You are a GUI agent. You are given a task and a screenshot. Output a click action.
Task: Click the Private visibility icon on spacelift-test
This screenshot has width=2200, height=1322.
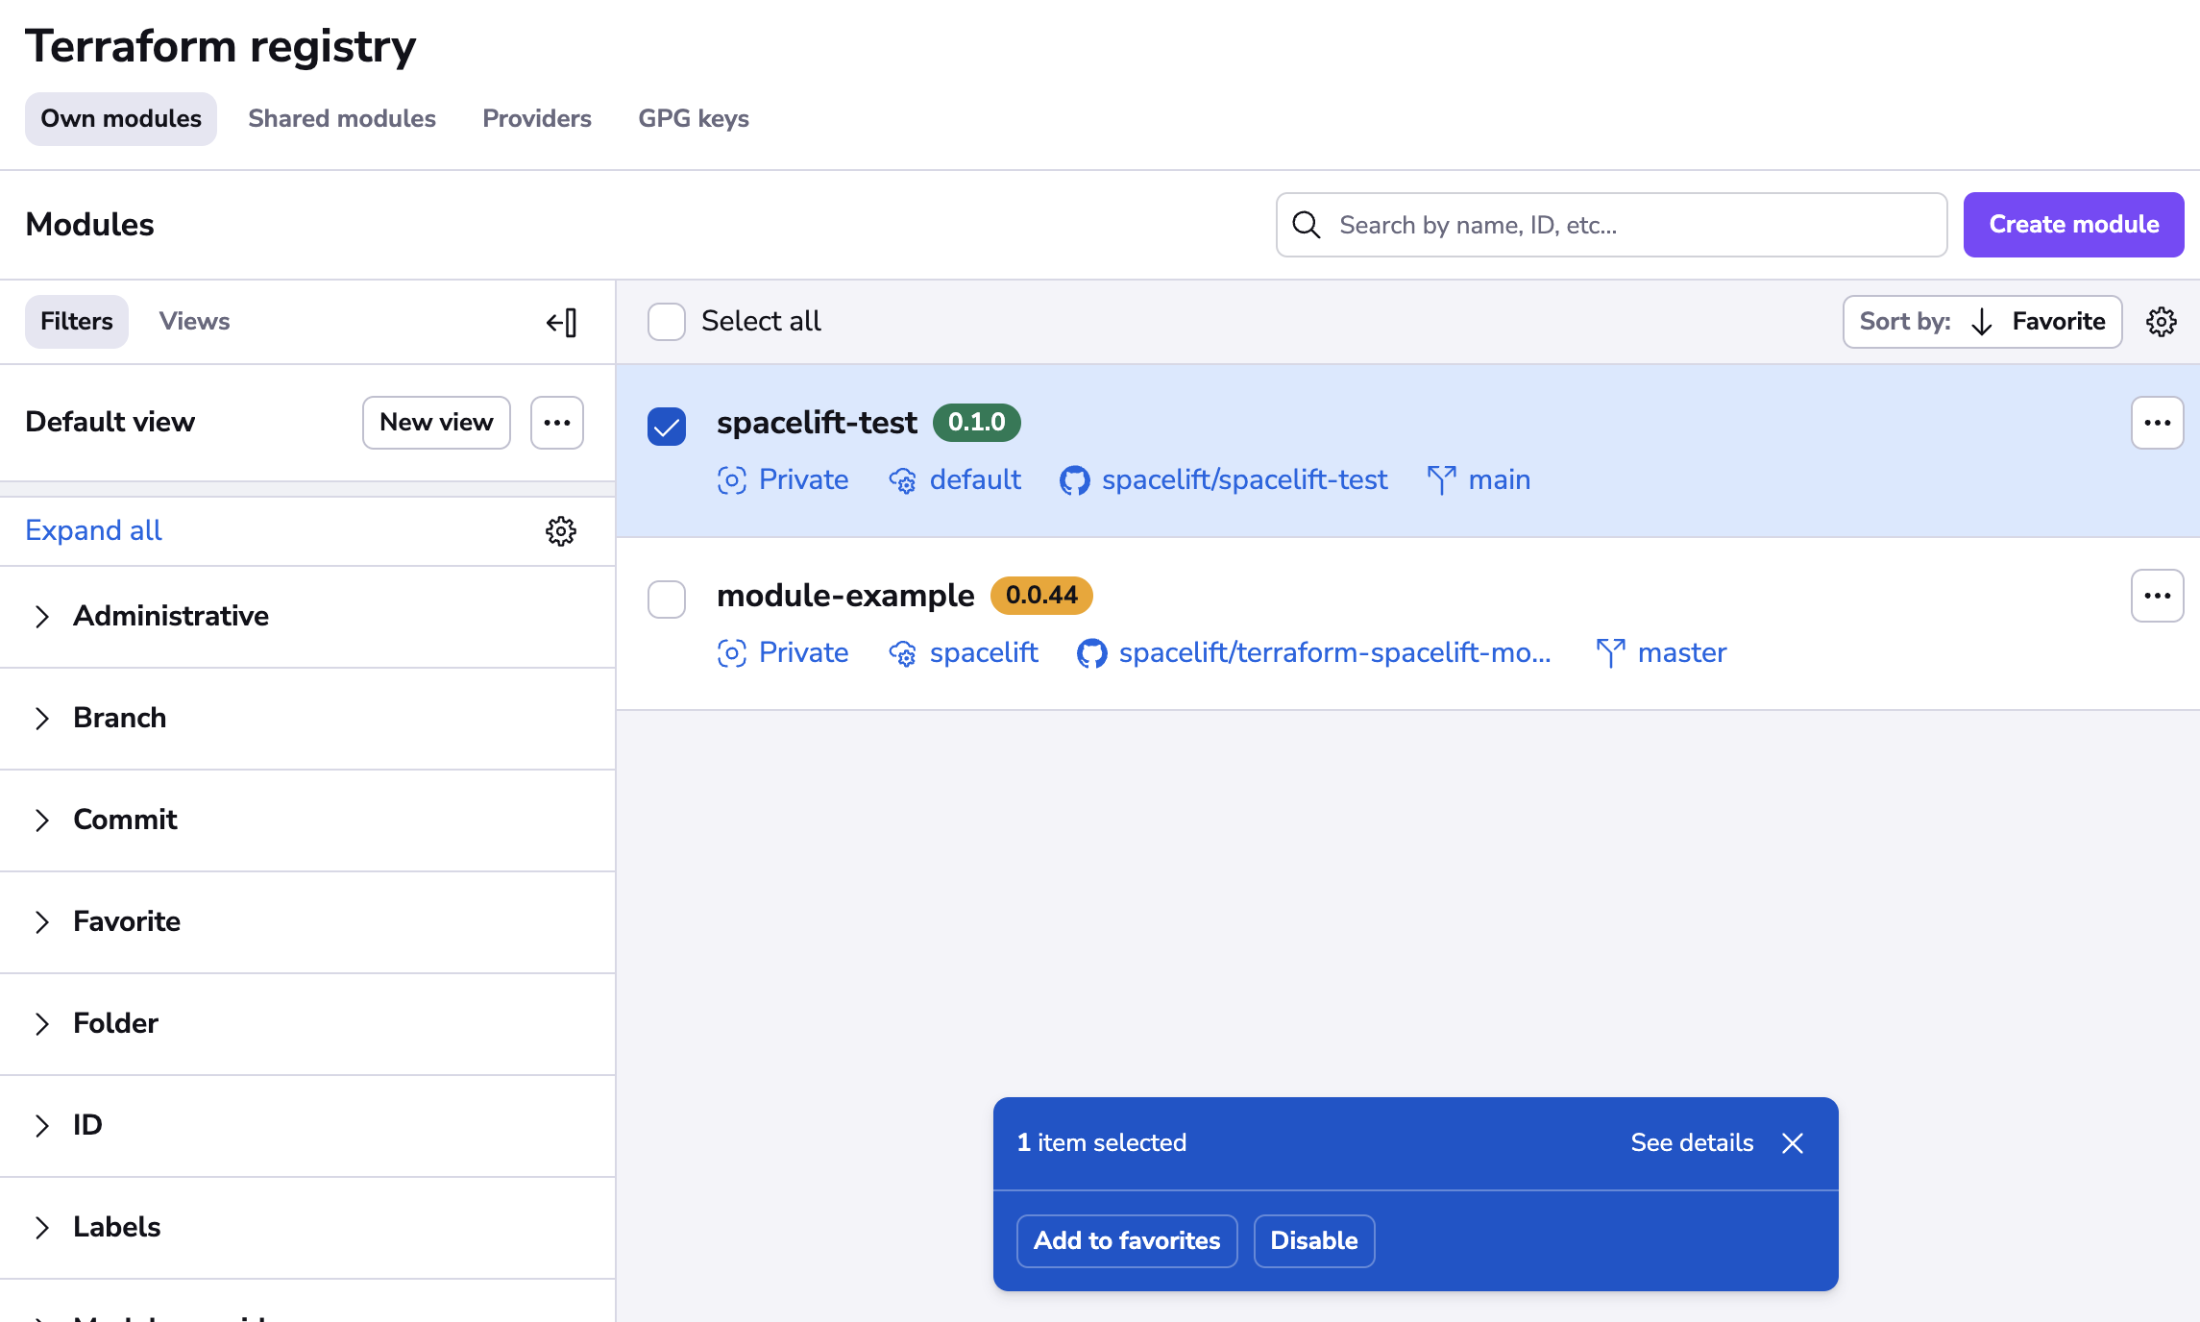tap(731, 480)
